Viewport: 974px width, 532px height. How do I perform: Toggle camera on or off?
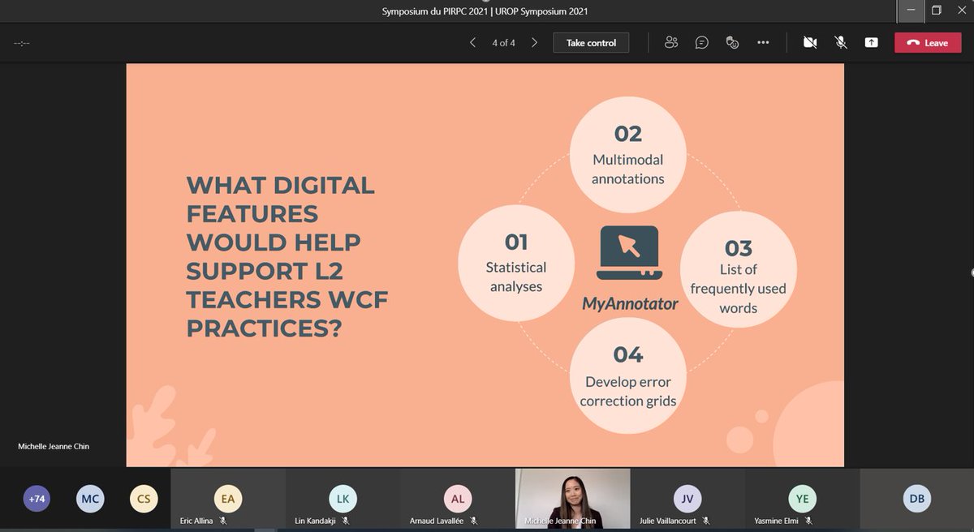click(809, 43)
